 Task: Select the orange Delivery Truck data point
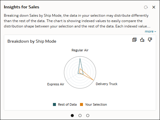point(93,80)
